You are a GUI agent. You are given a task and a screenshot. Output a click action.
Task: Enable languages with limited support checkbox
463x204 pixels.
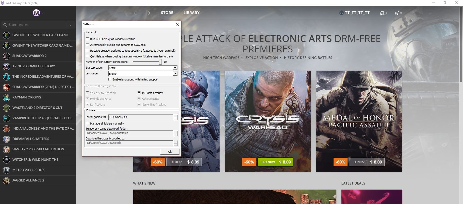110,79
